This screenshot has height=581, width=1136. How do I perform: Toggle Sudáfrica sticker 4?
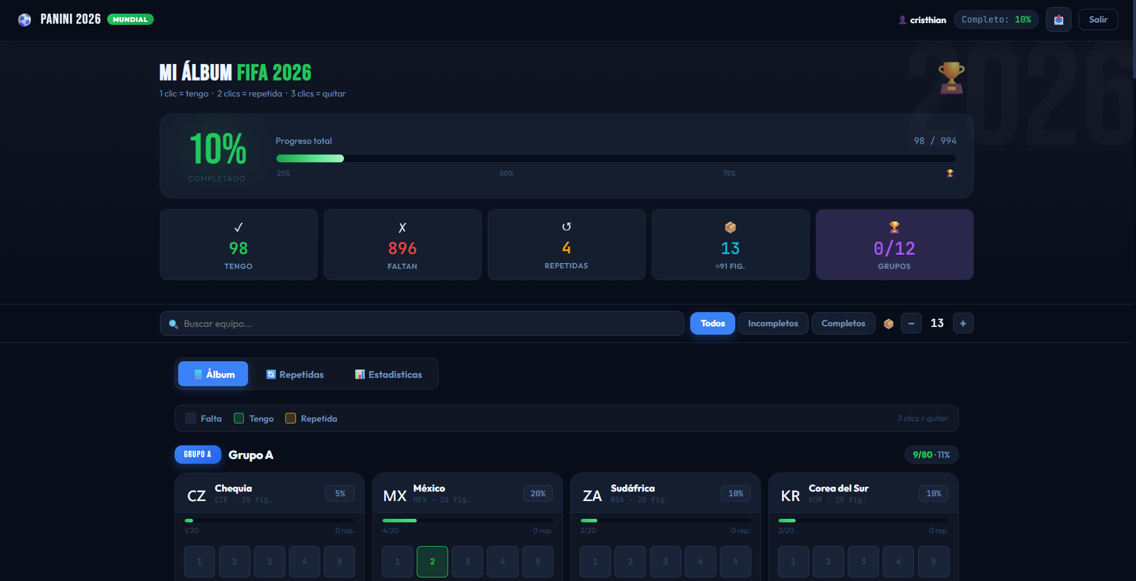click(x=700, y=561)
